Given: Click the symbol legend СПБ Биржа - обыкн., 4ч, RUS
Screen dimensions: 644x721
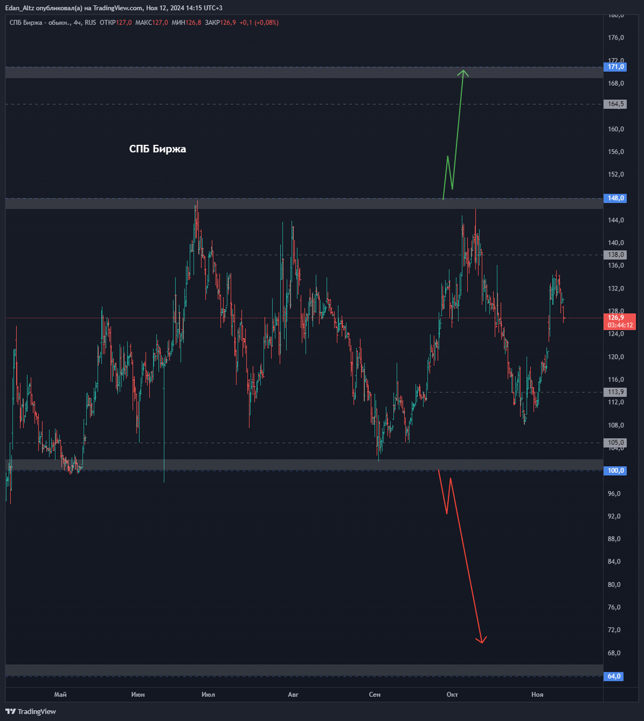Looking at the screenshot, I should (x=53, y=23).
